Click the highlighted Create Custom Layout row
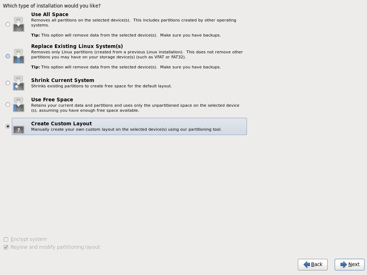Image resolution: width=367 pixels, height=275 pixels. (129, 126)
